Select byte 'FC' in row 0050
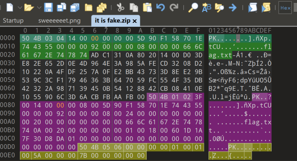 [x=152, y=80]
